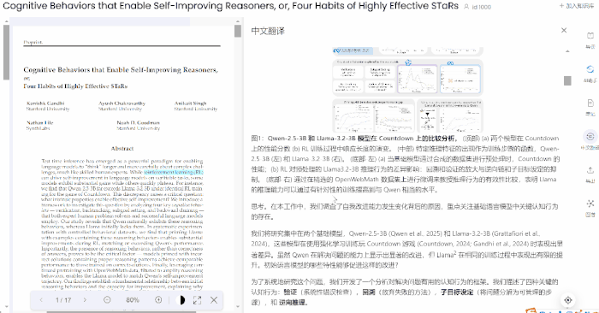
Task: Click author name Noah D. Goodman
Action: tap(138, 123)
